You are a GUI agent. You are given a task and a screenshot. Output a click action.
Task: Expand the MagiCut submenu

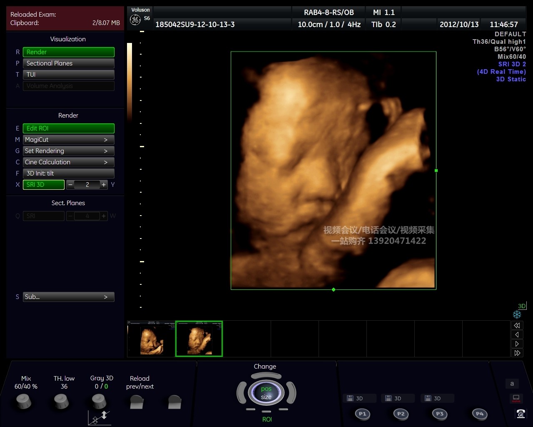coord(68,140)
